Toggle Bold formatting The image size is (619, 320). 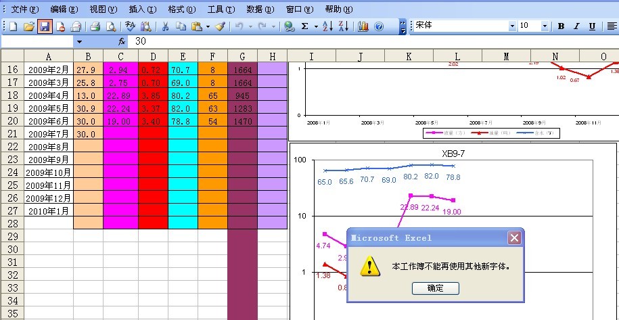pyautogui.click(x=561, y=26)
